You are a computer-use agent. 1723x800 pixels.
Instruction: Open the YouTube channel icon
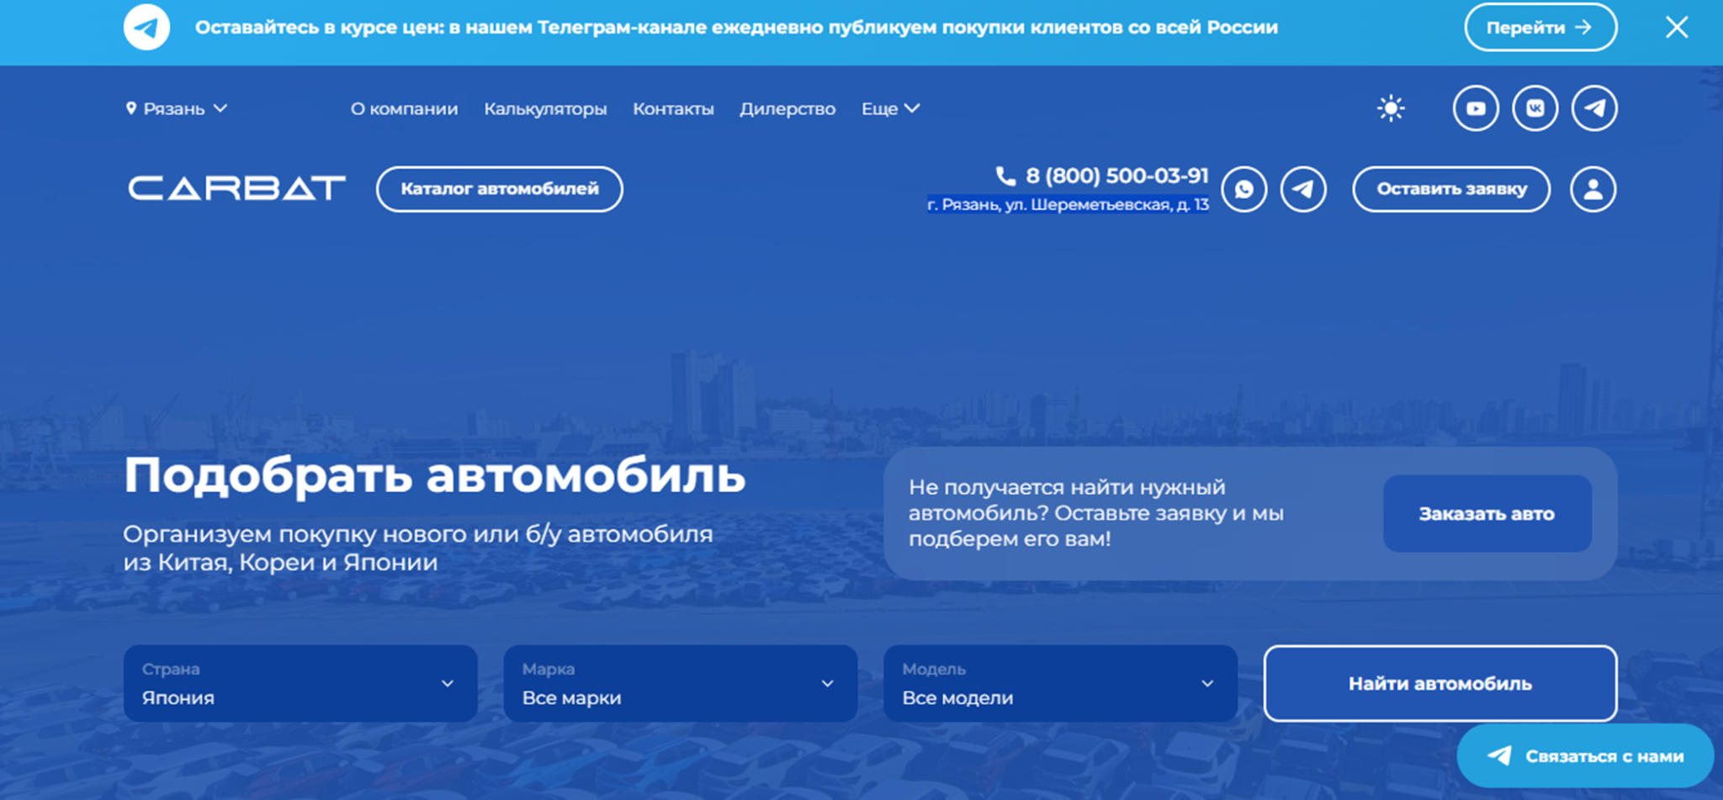pyautogui.click(x=1476, y=109)
